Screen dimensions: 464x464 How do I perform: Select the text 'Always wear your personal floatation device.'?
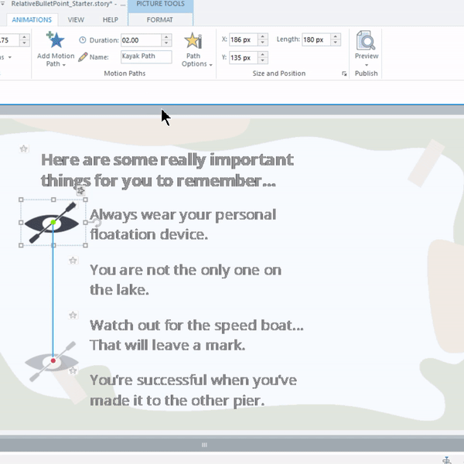pyautogui.click(x=183, y=224)
